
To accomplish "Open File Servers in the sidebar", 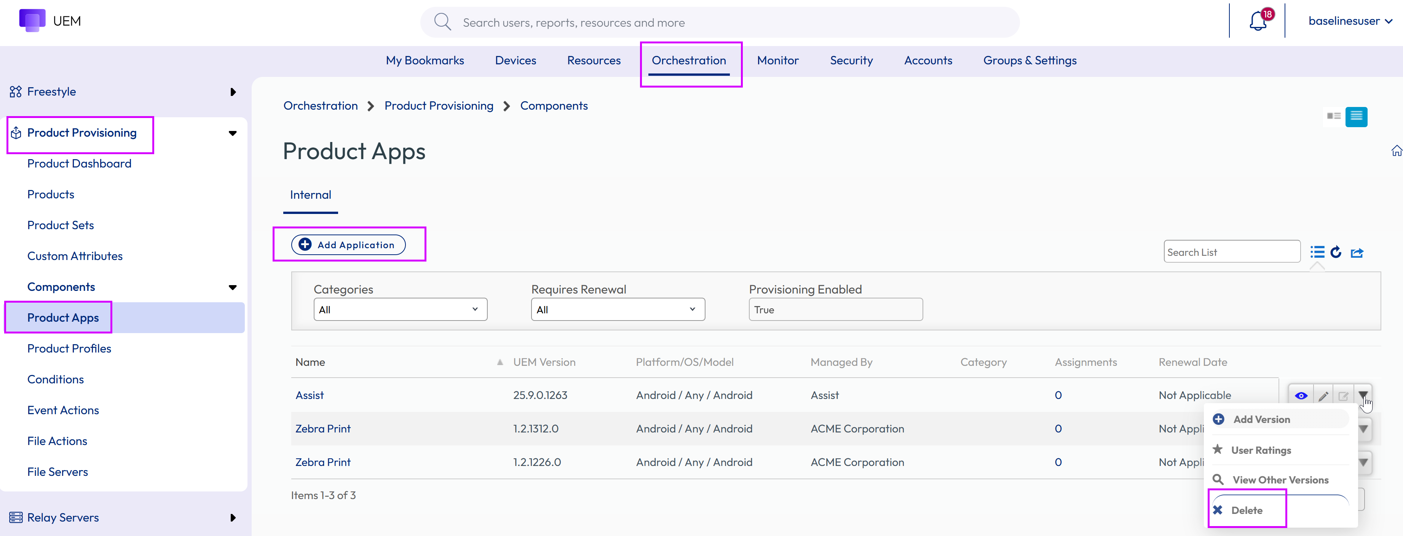I will (x=58, y=472).
